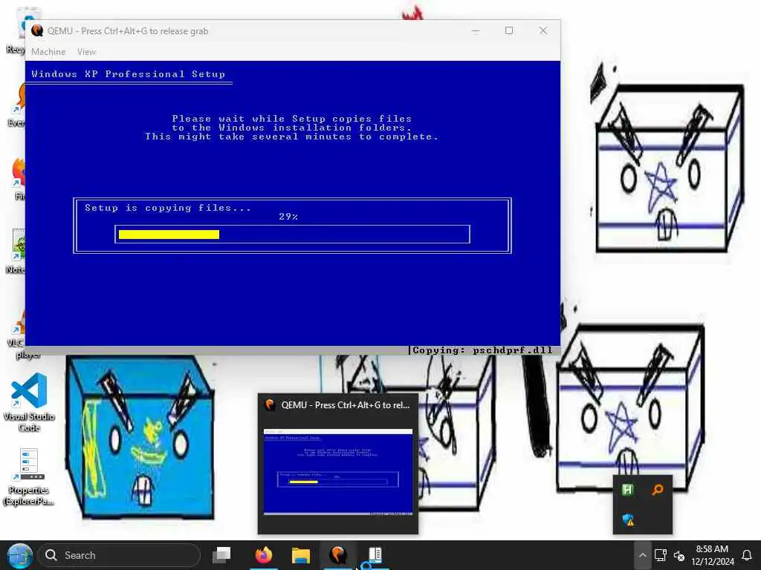This screenshot has width=761, height=570.
Task: Open Visual Studio Code desktop shortcut
Action: coord(29,403)
